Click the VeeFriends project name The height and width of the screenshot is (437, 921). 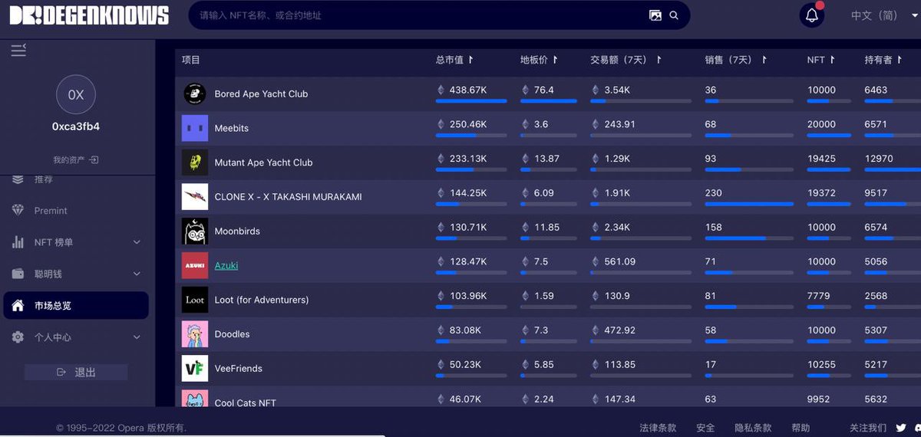coord(239,368)
